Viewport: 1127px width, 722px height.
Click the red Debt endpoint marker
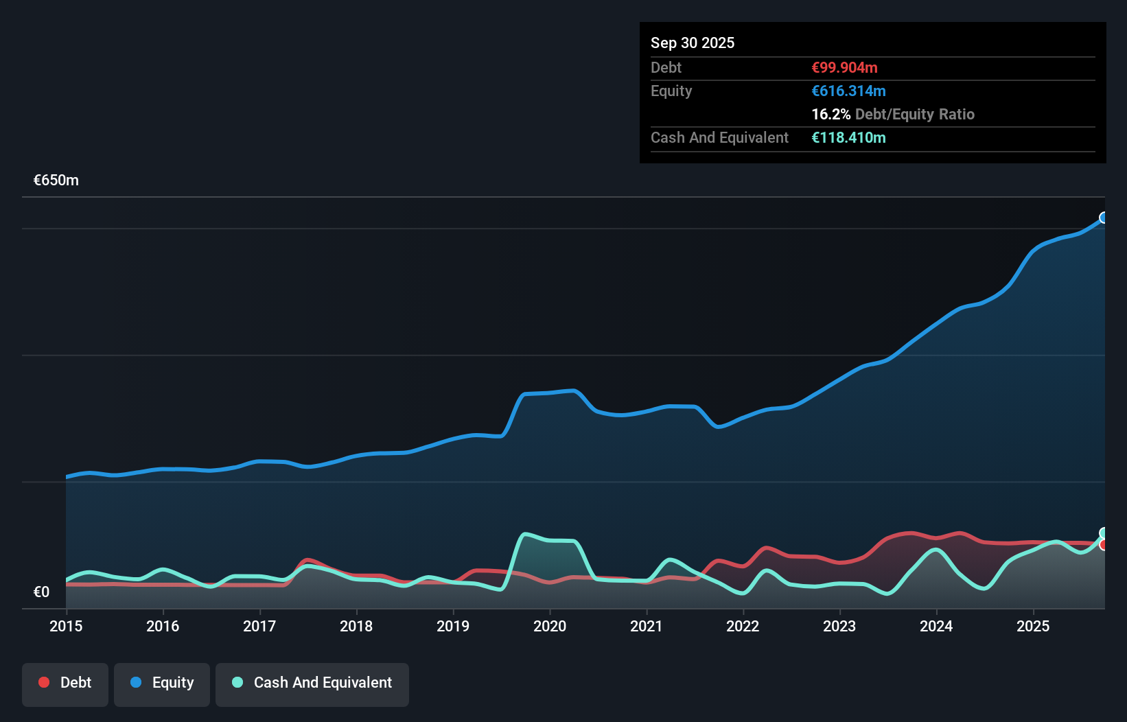pyautogui.click(x=1104, y=545)
